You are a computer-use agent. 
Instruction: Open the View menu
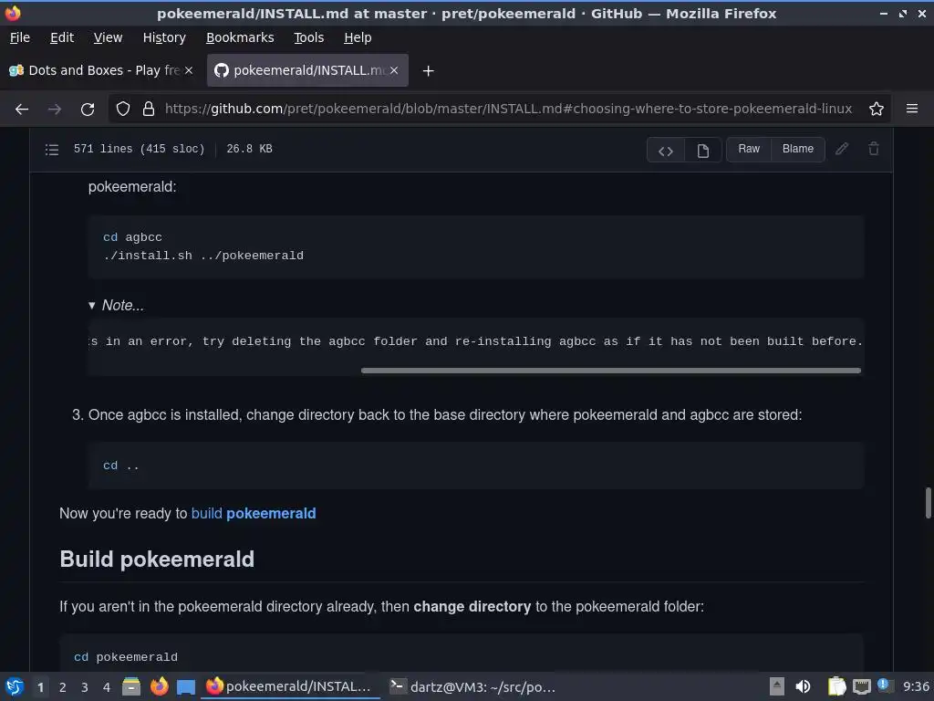point(108,37)
